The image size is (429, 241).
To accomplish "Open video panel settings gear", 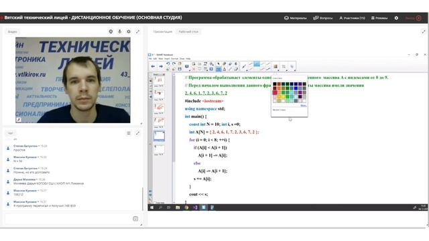I will click(x=129, y=31).
